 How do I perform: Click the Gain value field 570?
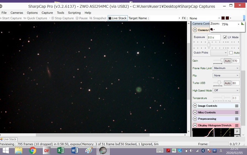coord(236,61)
